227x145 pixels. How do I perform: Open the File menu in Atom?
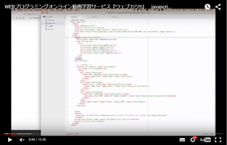tap(26, 10)
